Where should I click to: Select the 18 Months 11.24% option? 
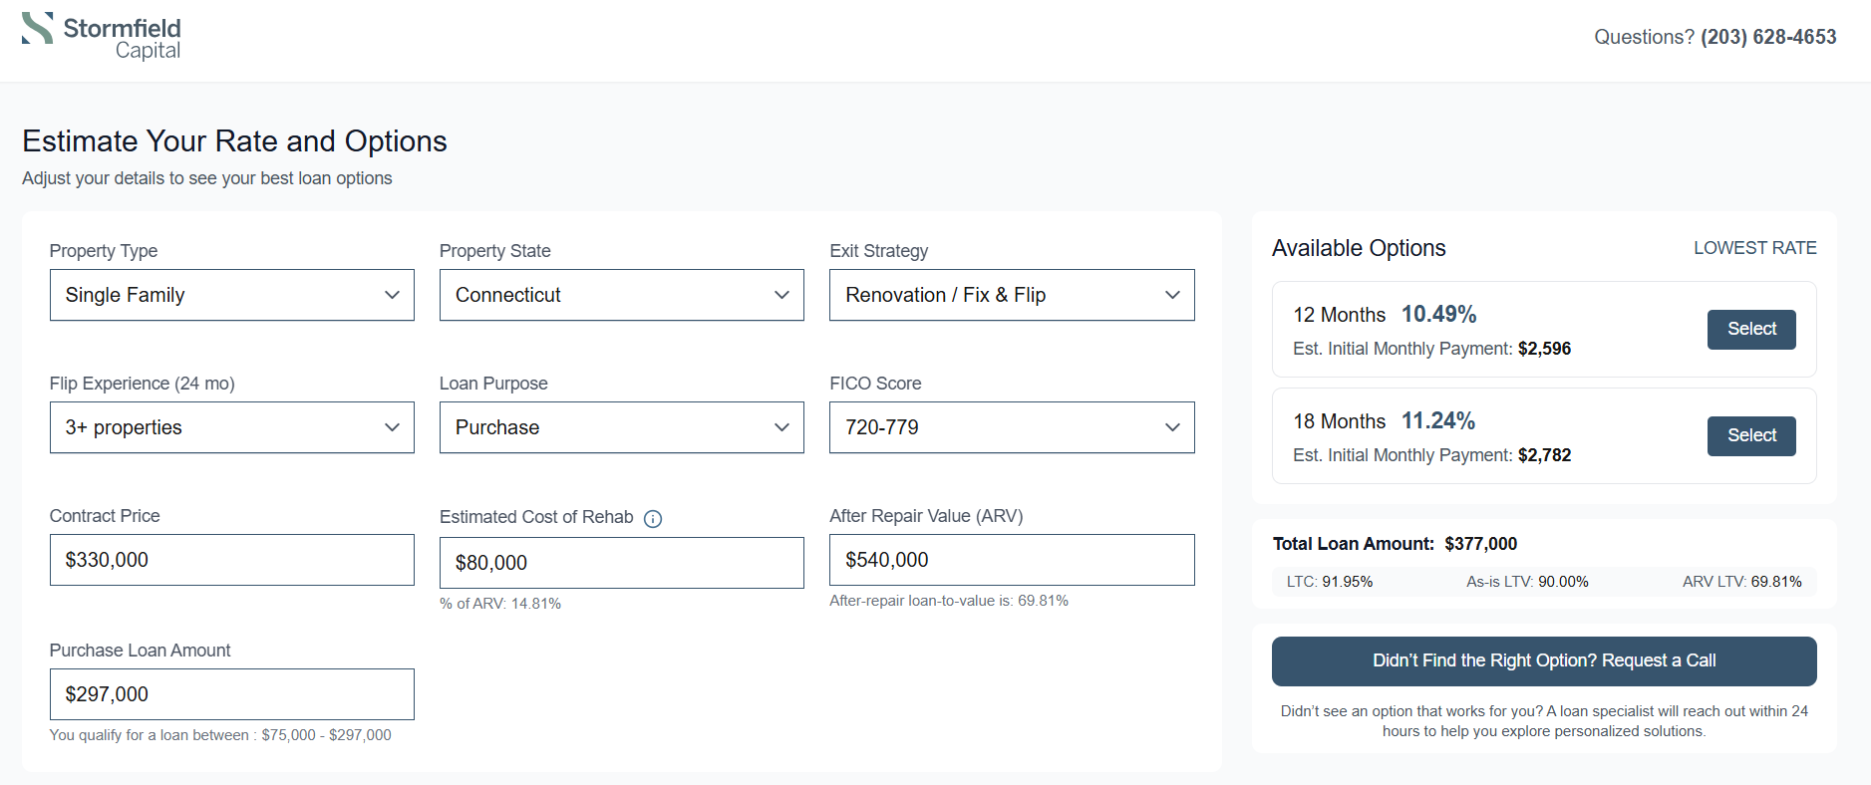click(1750, 436)
